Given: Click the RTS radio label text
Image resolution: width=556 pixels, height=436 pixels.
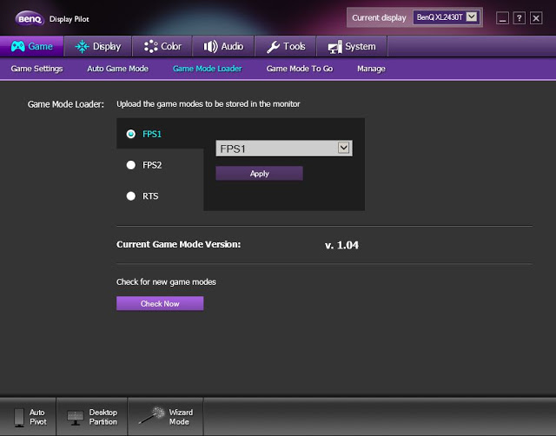Looking at the screenshot, I should (x=150, y=196).
